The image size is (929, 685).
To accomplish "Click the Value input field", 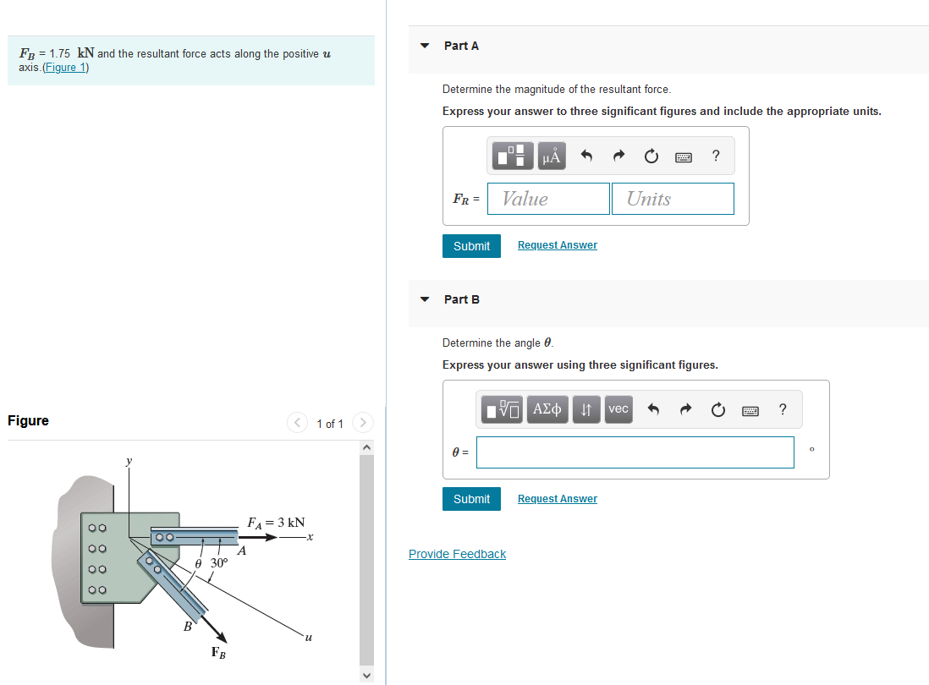I will (548, 198).
